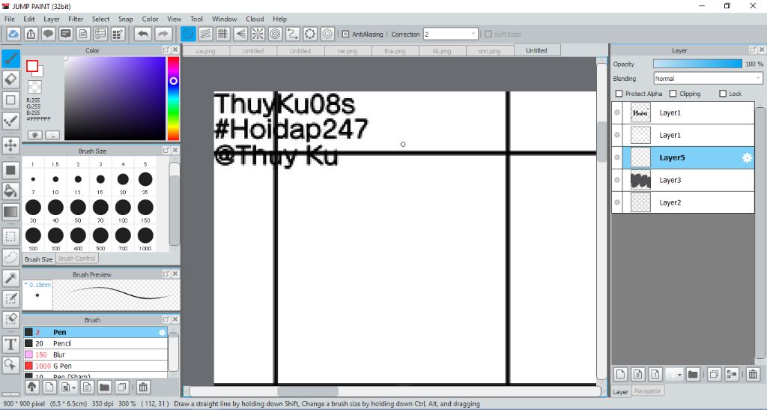Screen dimensions: 767x410
Task: Float the Layer panel
Action: (x=753, y=50)
